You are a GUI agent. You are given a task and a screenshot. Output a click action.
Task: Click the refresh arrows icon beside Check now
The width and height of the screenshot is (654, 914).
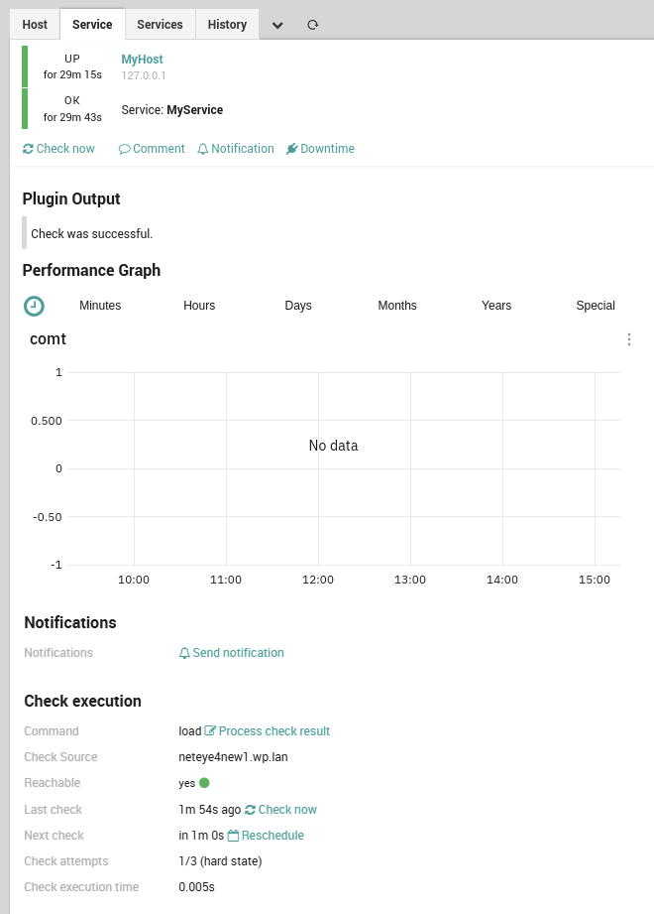(x=252, y=809)
